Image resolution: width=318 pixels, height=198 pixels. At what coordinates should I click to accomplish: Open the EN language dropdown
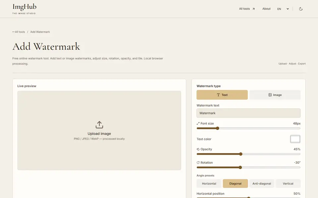tap(283, 9)
